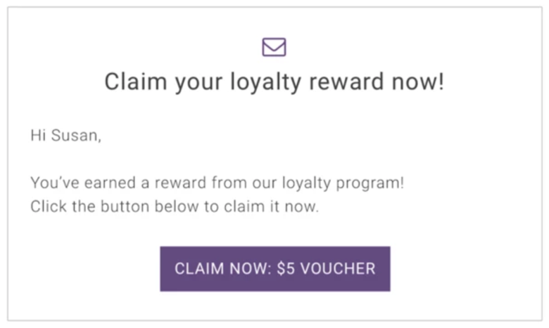Click "$5" on the purple button

tap(286, 268)
